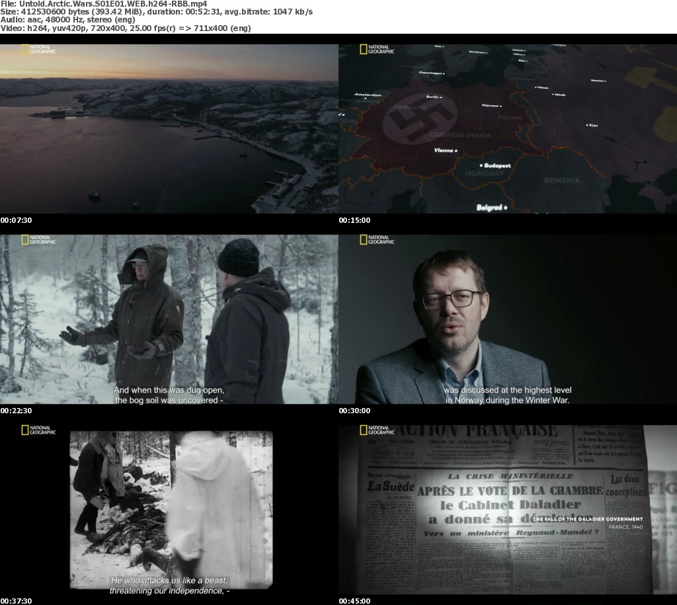
Task: Click the National Geographic logo on the newspaper thumbnail
Action: pyautogui.click(x=377, y=430)
